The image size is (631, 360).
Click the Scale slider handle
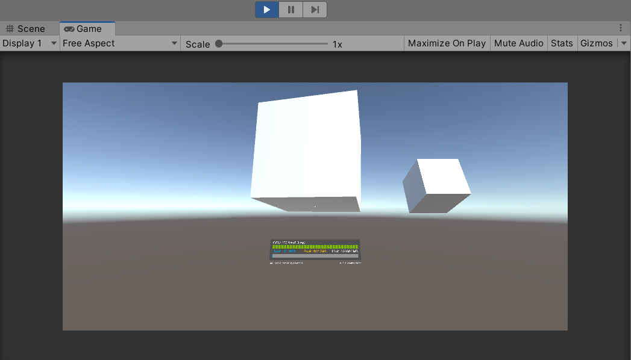[219, 44]
